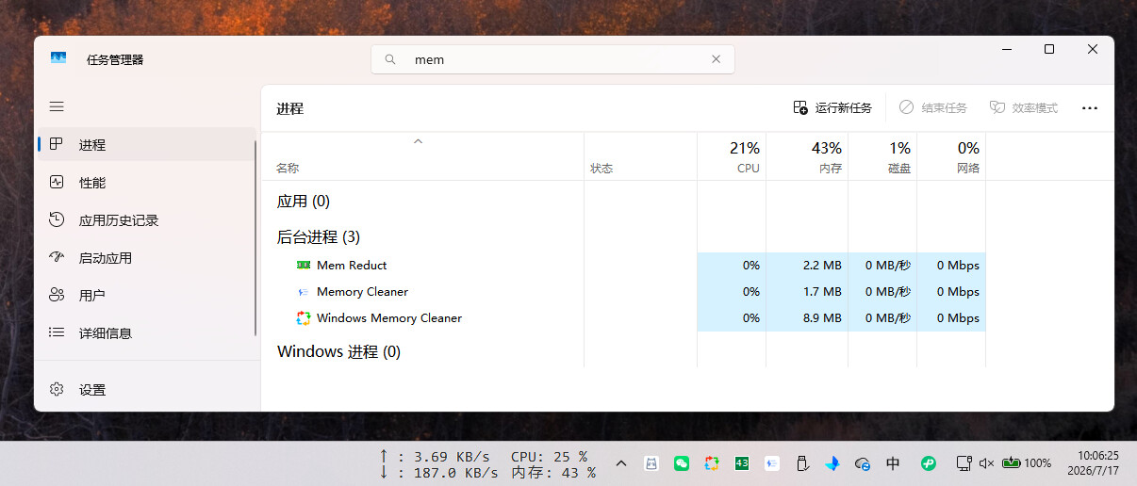
Task: Open Memory Cleaner tray icon
Action: (x=772, y=463)
